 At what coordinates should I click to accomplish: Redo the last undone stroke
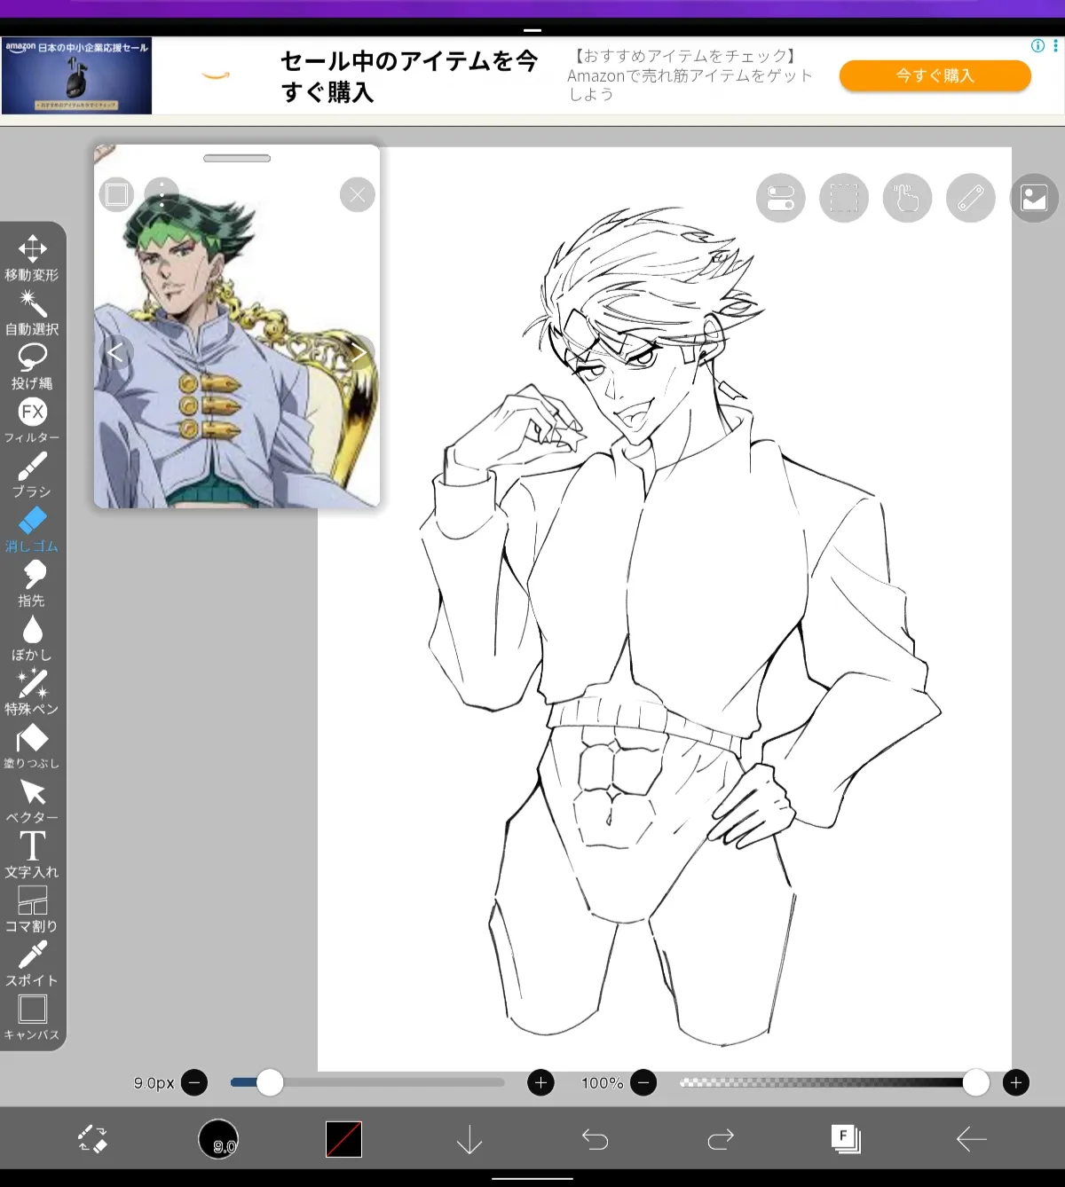tap(721, 1139)
